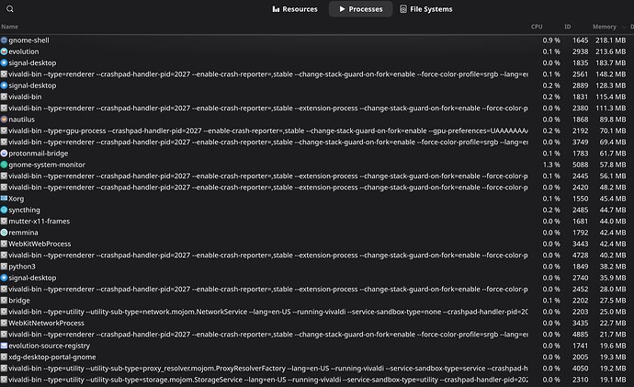Click the vivaldi-bin icon with ID 1831
The height and width of the screenshot is (387, 634).
click(4, 97)
